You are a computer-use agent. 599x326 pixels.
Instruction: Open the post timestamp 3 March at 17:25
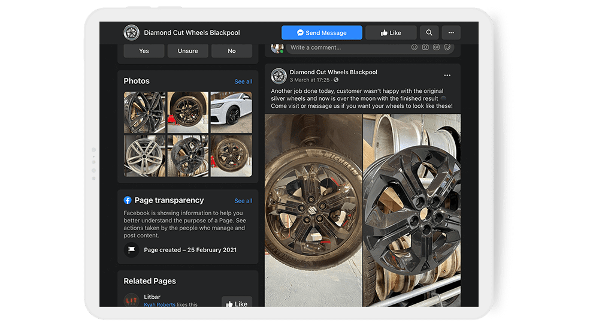(x=310, y=80)
